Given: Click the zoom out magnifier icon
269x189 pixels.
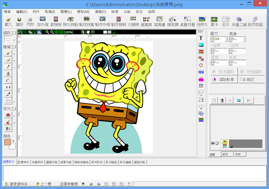Looking at the screenshot, I should click(x=52, y=32).
